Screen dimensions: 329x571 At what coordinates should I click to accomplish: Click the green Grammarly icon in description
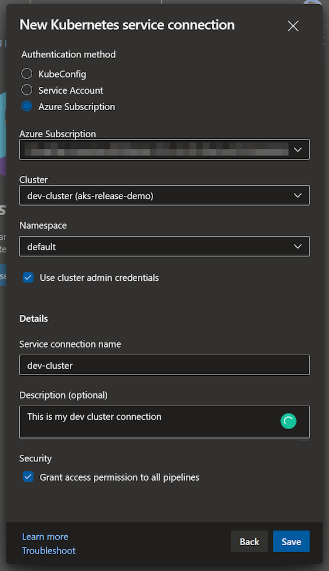click(x=288, y=422)
